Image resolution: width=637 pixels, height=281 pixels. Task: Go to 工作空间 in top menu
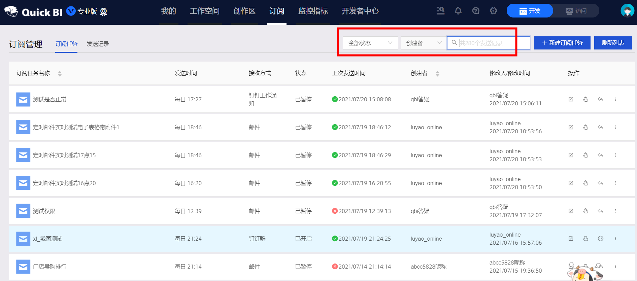204,11
